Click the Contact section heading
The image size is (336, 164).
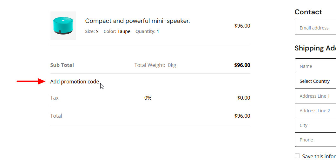[308, 12]
